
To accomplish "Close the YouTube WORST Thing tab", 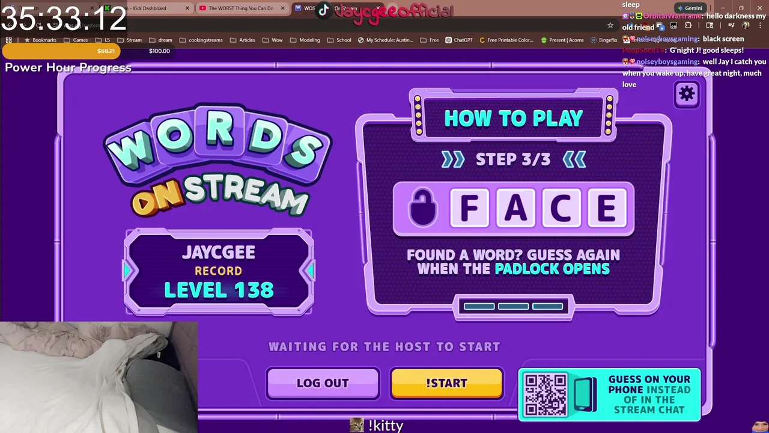I will pyautogui.click(x=281, y=8).
